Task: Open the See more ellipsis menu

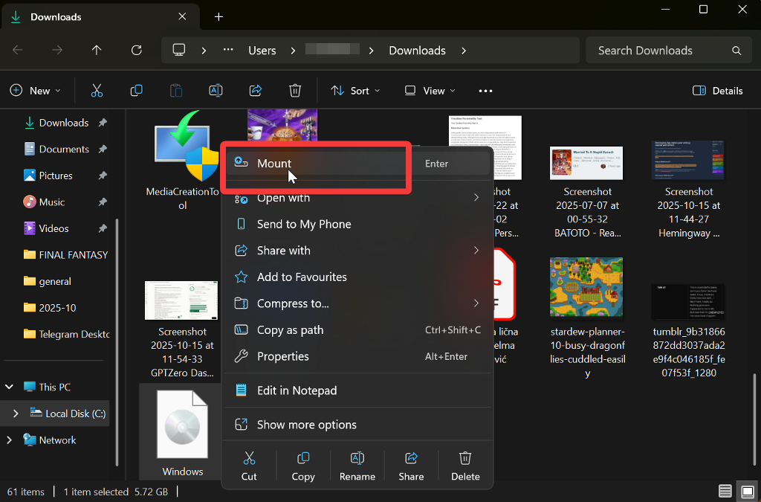Action: pyautogui.click(x=485, y=91)
